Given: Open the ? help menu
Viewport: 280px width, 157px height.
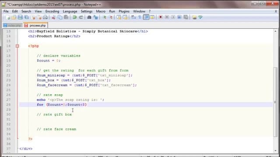Looking at the screenshot, I should (150, 11).
